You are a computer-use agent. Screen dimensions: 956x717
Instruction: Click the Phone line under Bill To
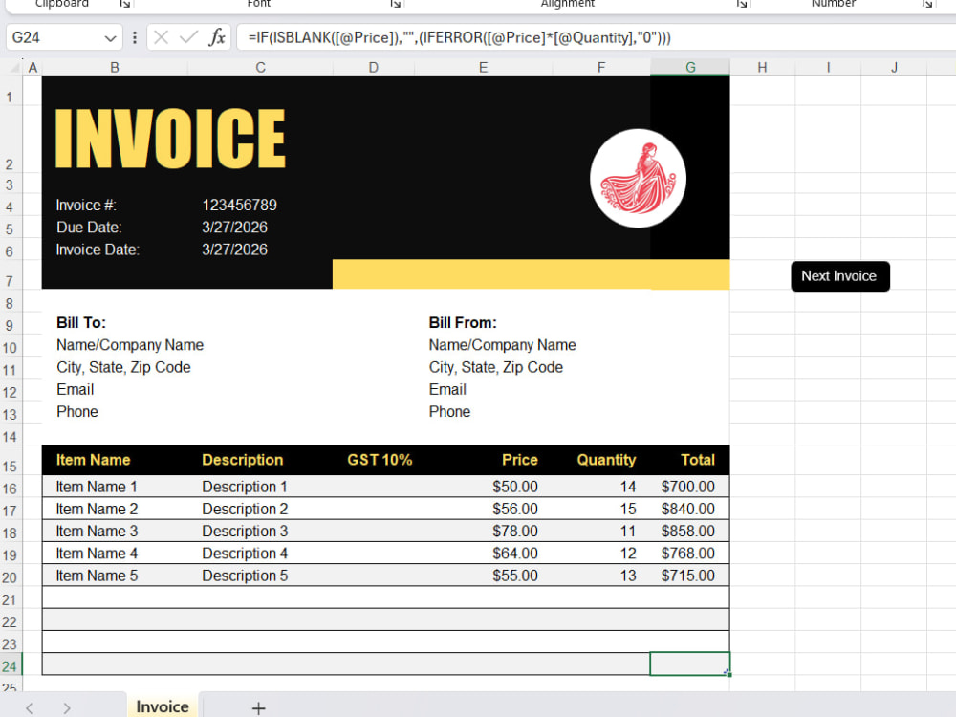pos(77,411)
